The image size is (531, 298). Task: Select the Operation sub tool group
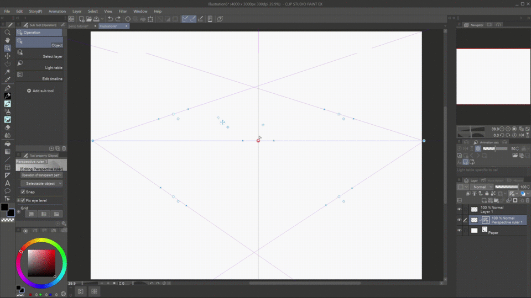39,33
